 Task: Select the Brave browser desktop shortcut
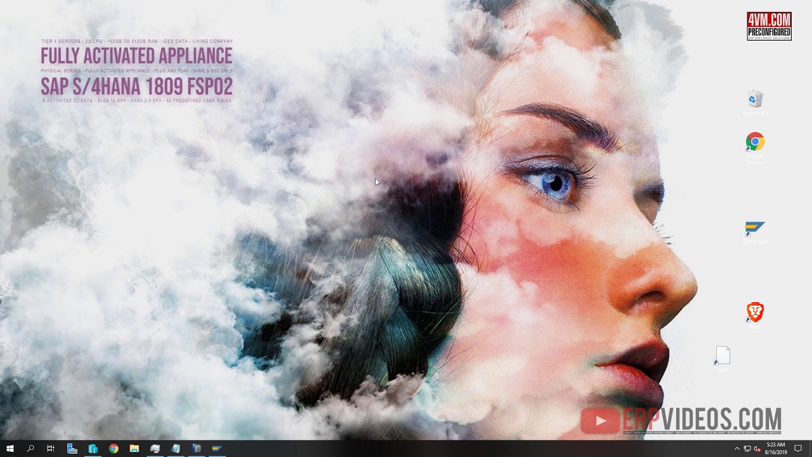click(755, 315)
